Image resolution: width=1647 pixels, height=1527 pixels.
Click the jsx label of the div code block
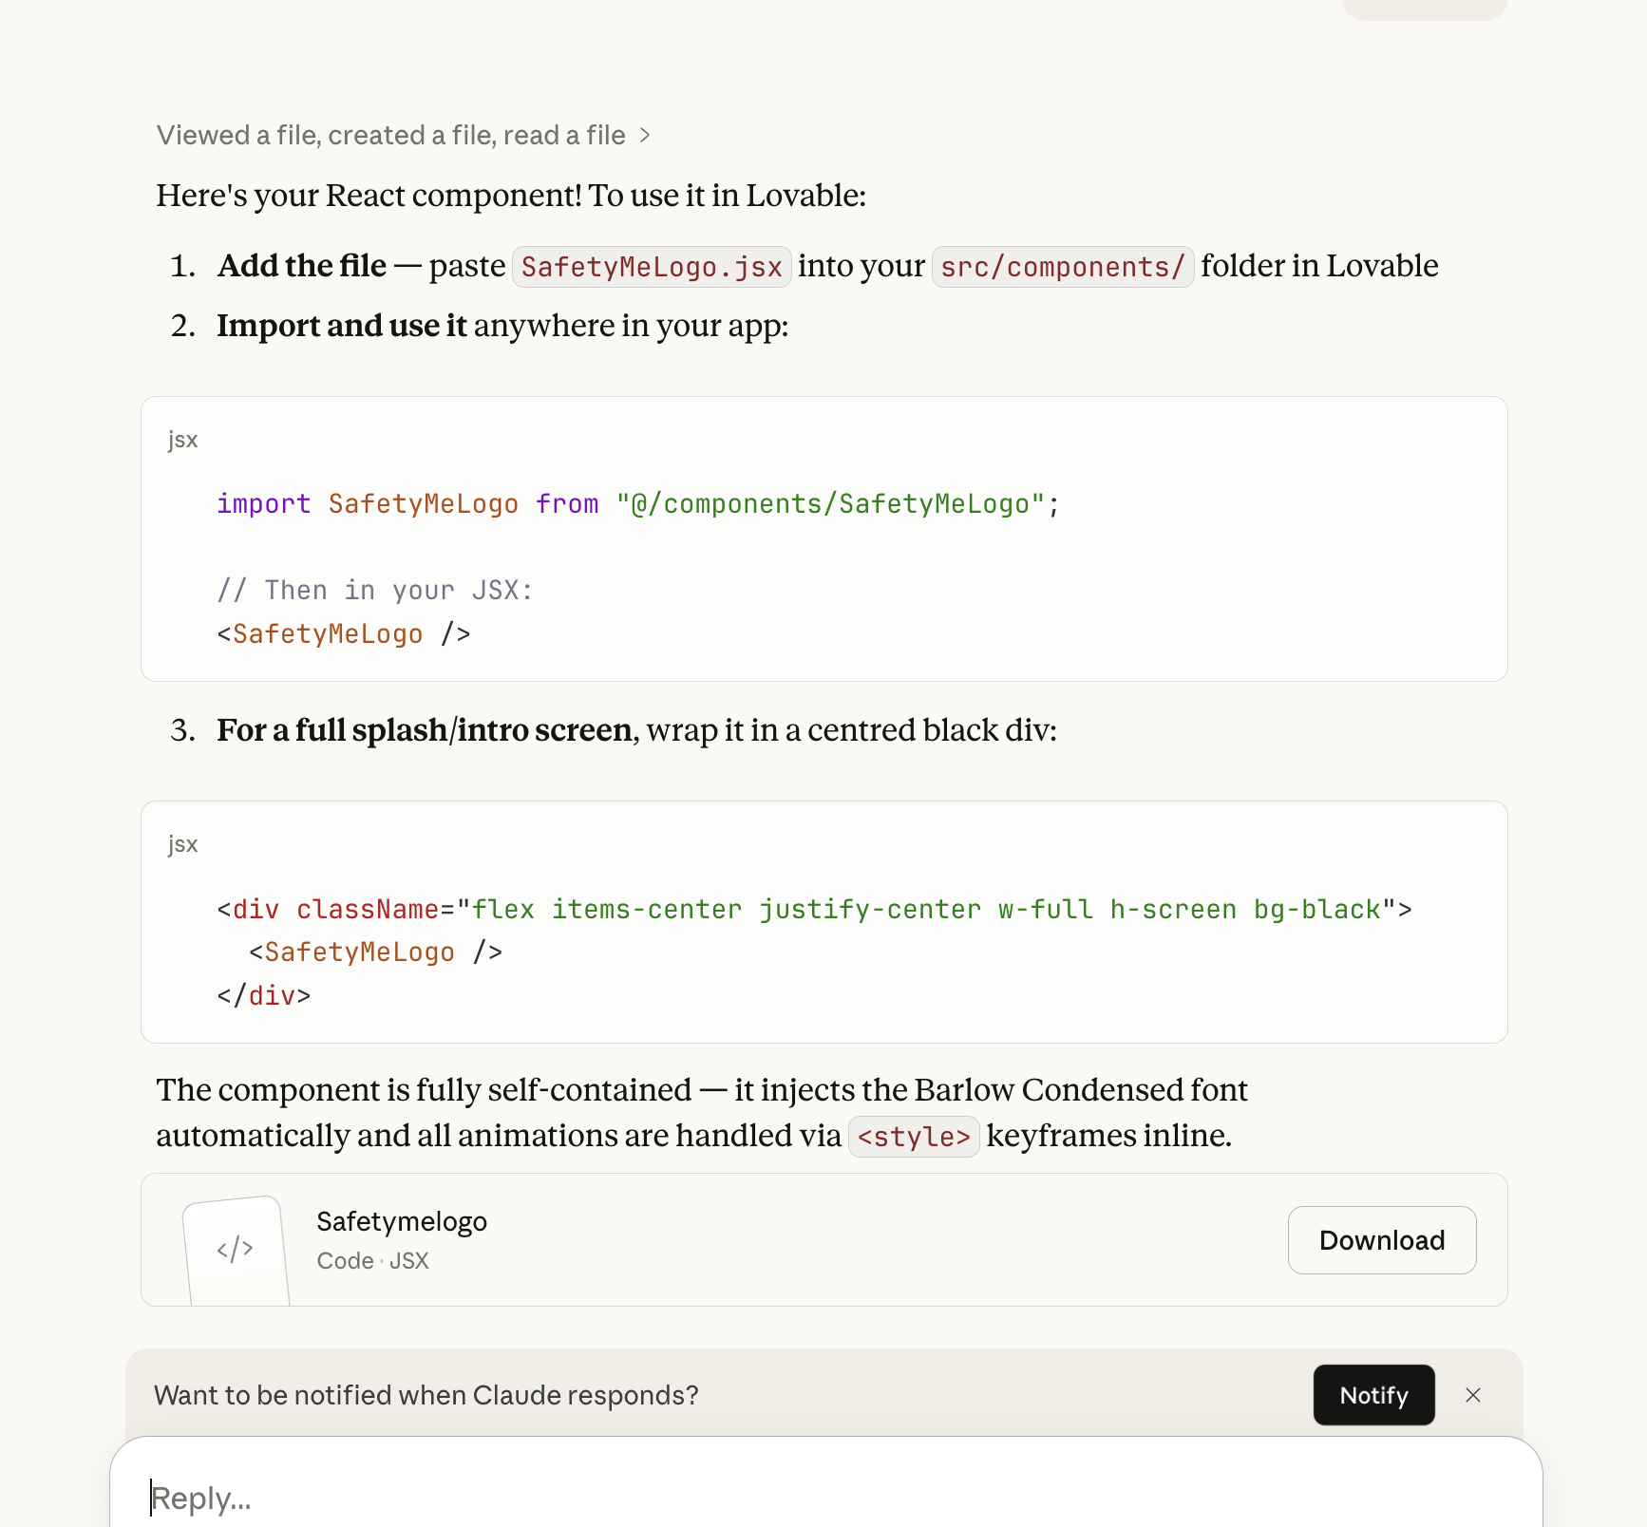tap(183, 844)
